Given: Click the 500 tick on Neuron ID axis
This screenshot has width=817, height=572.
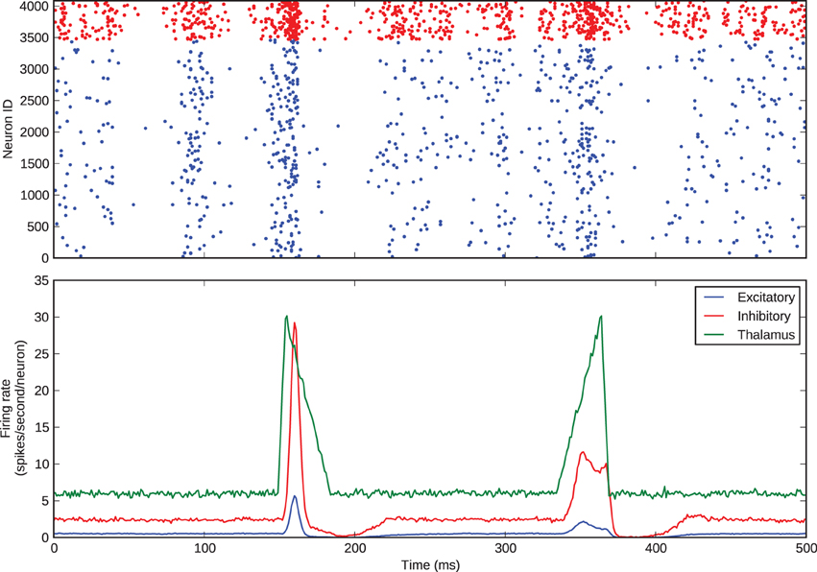Looking at the screenshot, I should coord(39,226).
